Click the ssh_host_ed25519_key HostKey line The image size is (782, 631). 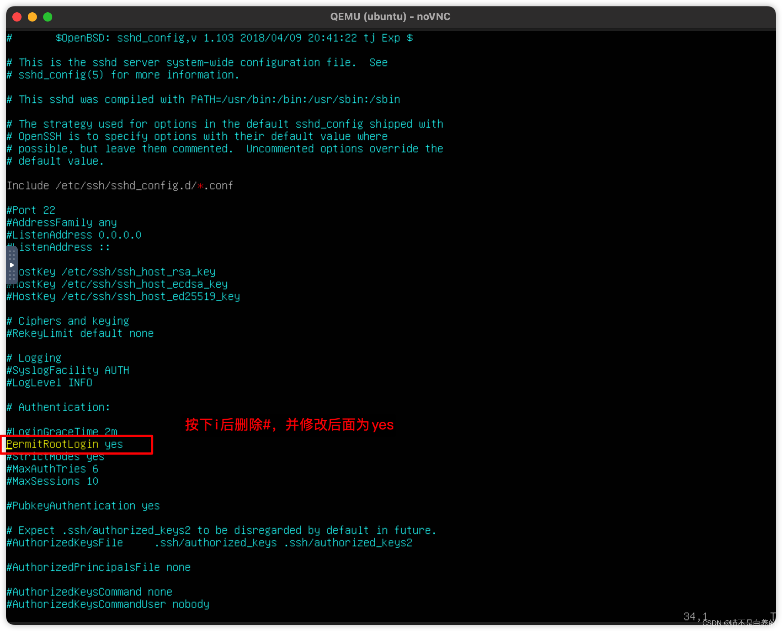pyautogui.click(x=123, y=297)
